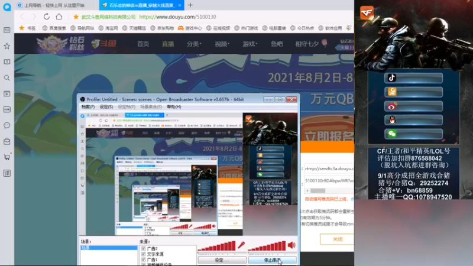The height and width of the screenshot is (266, 473).
Task: Click the Weibo social button in overlay
Action: click(413, 106)
